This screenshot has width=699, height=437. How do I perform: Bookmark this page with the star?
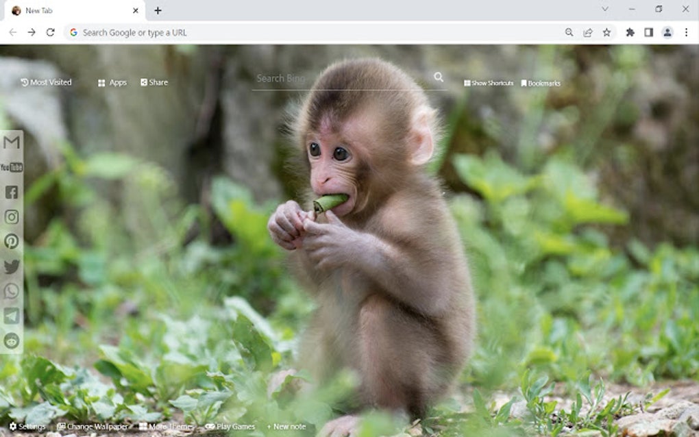coord(607,32)
